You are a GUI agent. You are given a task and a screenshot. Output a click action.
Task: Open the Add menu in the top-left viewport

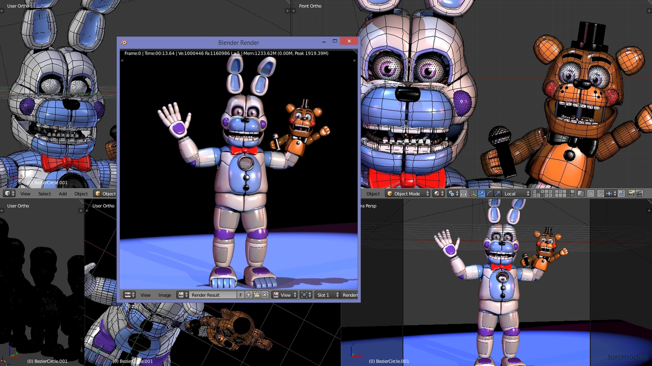click(x=63, y=194)
